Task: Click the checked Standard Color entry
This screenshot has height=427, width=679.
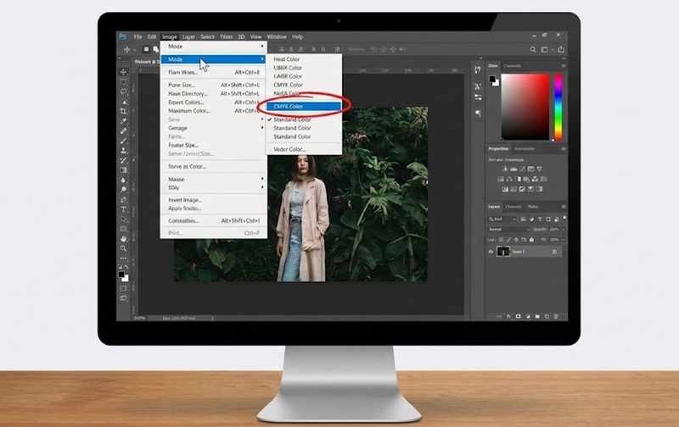Action: click(292, 119)
